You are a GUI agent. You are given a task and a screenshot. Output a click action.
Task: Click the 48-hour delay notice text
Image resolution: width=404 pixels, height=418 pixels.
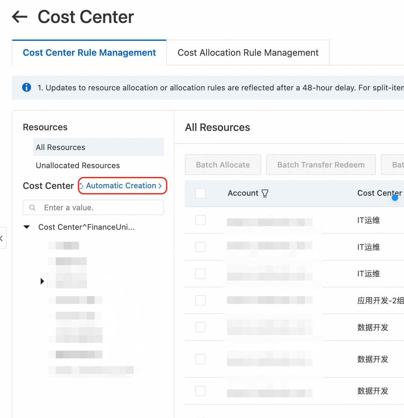(221, 88)
